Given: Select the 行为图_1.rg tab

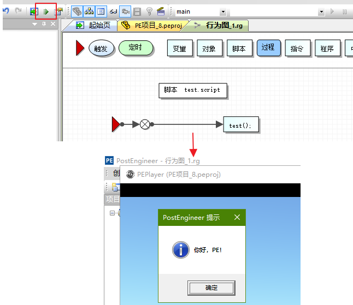Looking at the screenshot, I should coord(219,26).
